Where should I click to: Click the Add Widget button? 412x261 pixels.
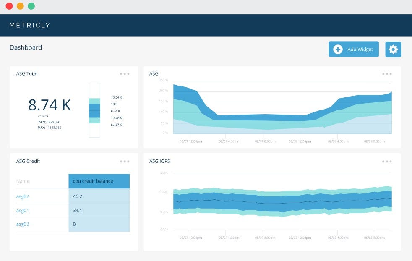pos(353,49)
